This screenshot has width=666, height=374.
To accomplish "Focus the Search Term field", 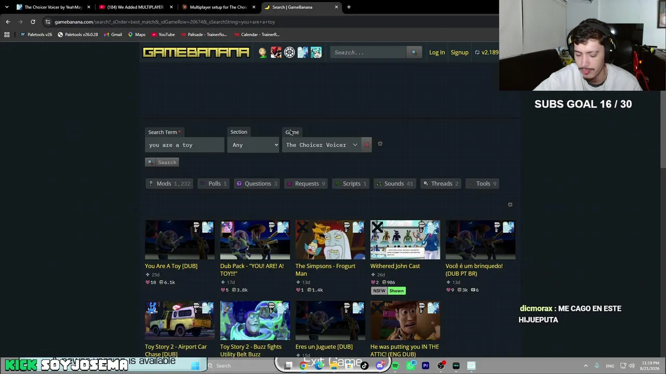I will click(184, 145).
